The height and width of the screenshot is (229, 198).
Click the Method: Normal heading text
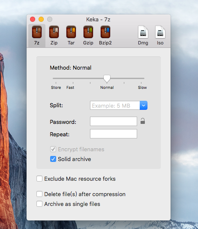click(71, 68)
